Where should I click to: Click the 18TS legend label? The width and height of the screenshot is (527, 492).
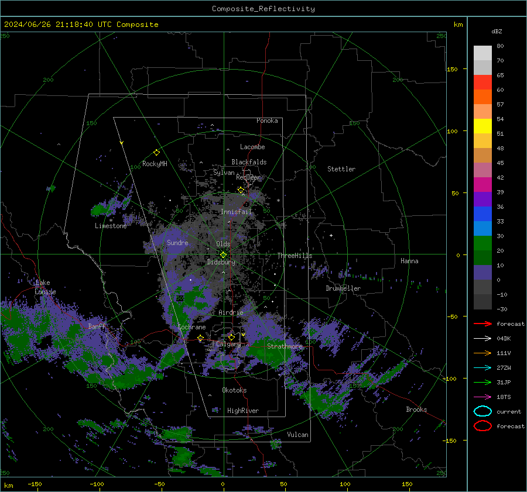pos(504,397)
